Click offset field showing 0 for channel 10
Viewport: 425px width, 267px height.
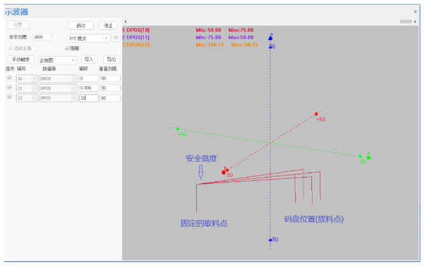pos(89,79)
